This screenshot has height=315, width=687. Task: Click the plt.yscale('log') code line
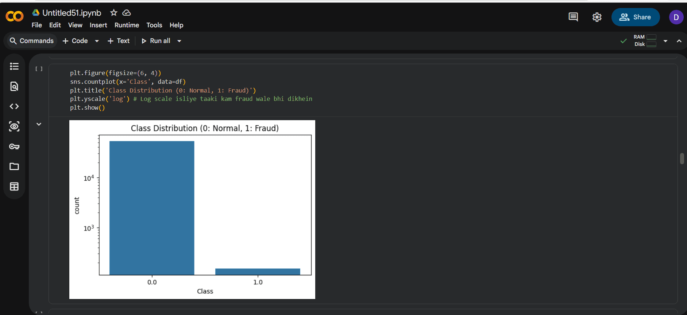pyautogui.click(x=191, y=99)
